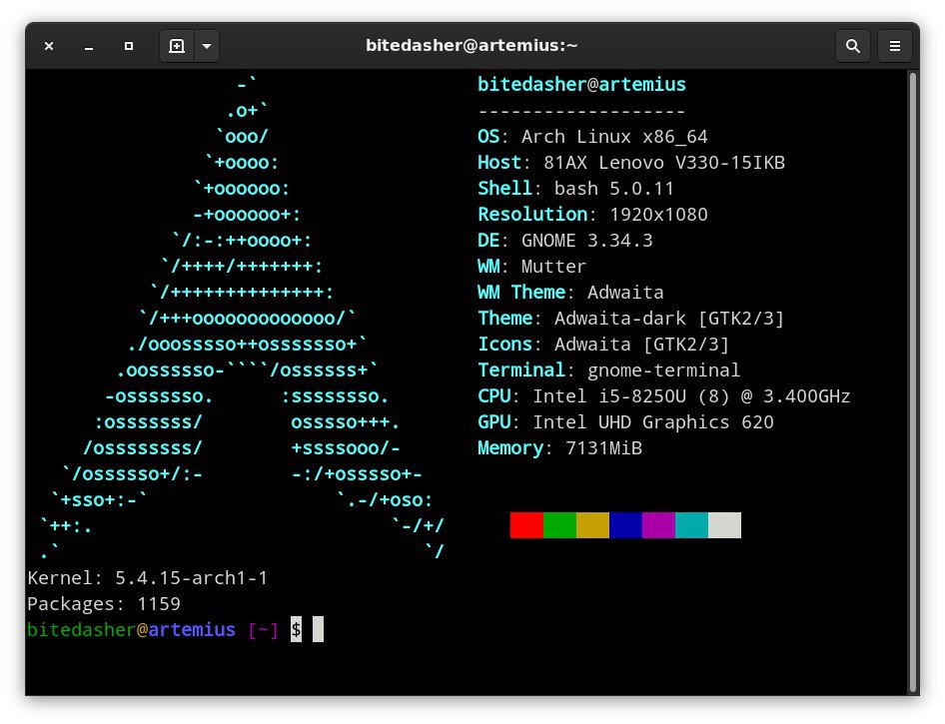Click the dashed separator under neofetch header

pyautogui.click(x=581, y=112)
